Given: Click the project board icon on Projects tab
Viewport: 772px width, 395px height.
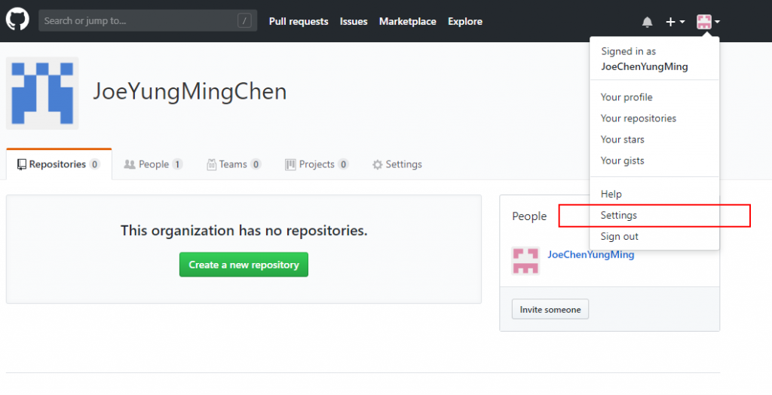Looking at the screenshot, I should (x=290, y=164).
